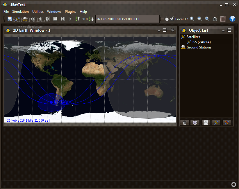Image resolution: width=239 pixels, height=189 pixels.
Task: Open the Plugins menu
Action: click(70, 12)
